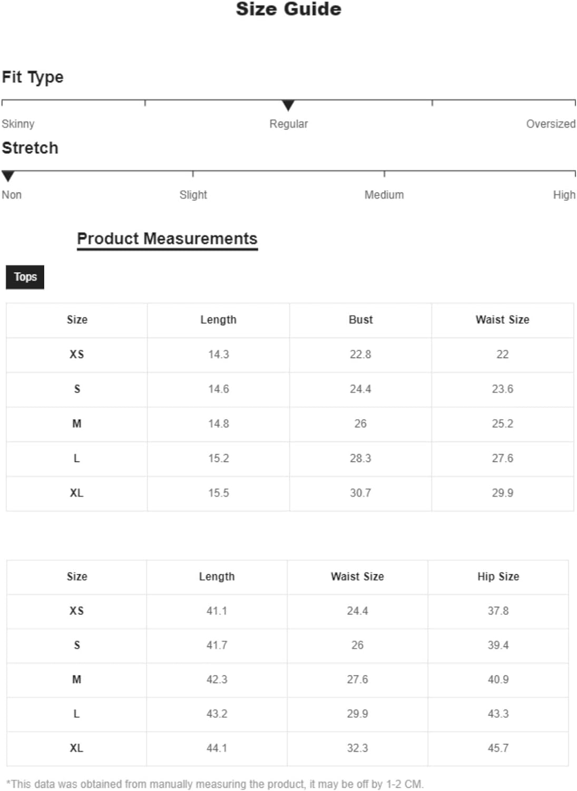Select the Stretch slider triangle at Non
Screen dimensions: 577x791
pyautogui.click(x=8, y=176)
